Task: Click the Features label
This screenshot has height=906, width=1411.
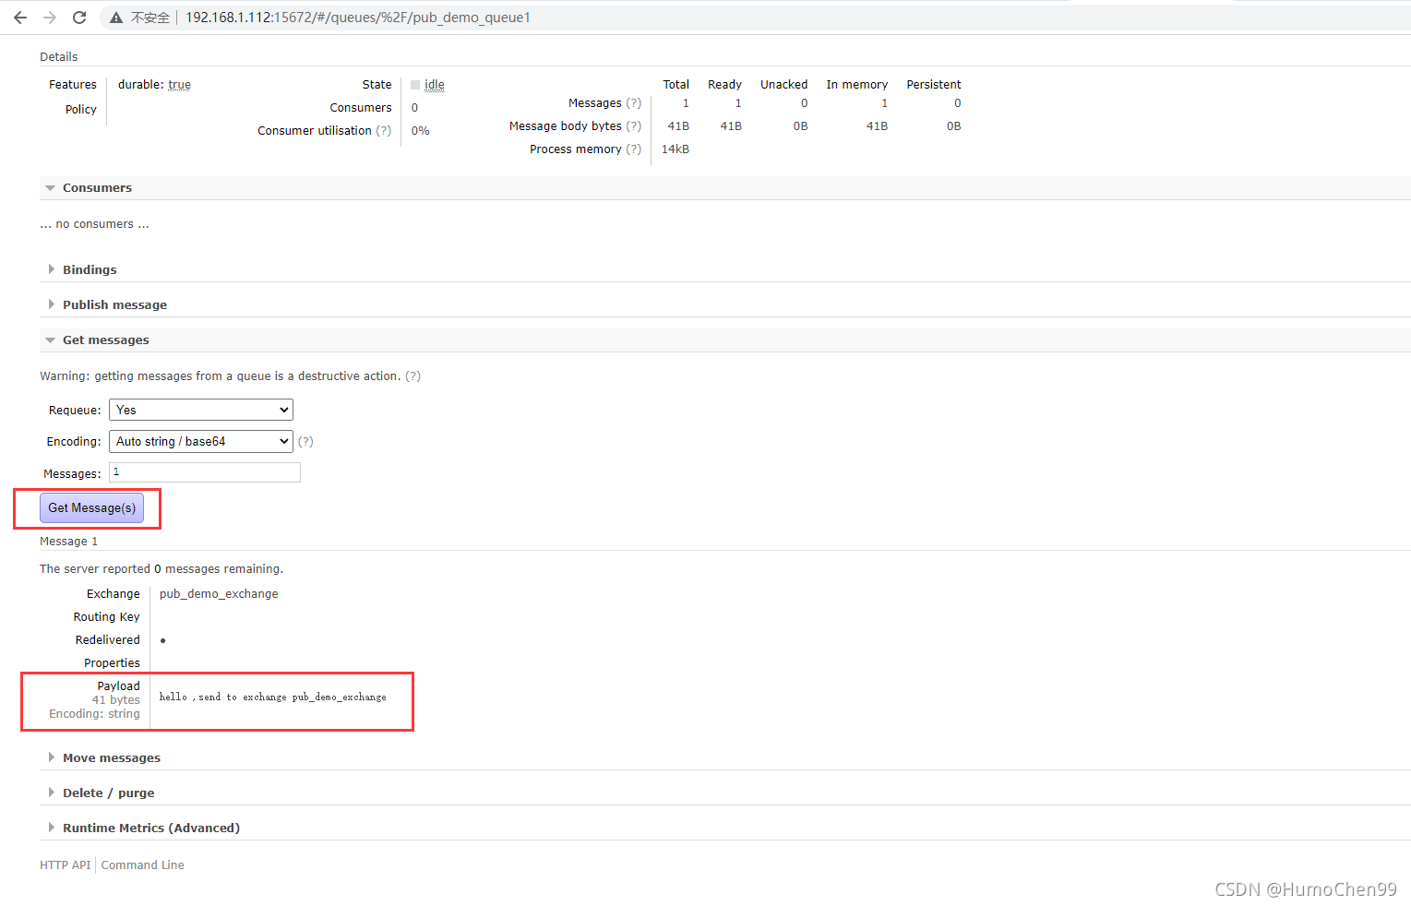Action: 73,85
